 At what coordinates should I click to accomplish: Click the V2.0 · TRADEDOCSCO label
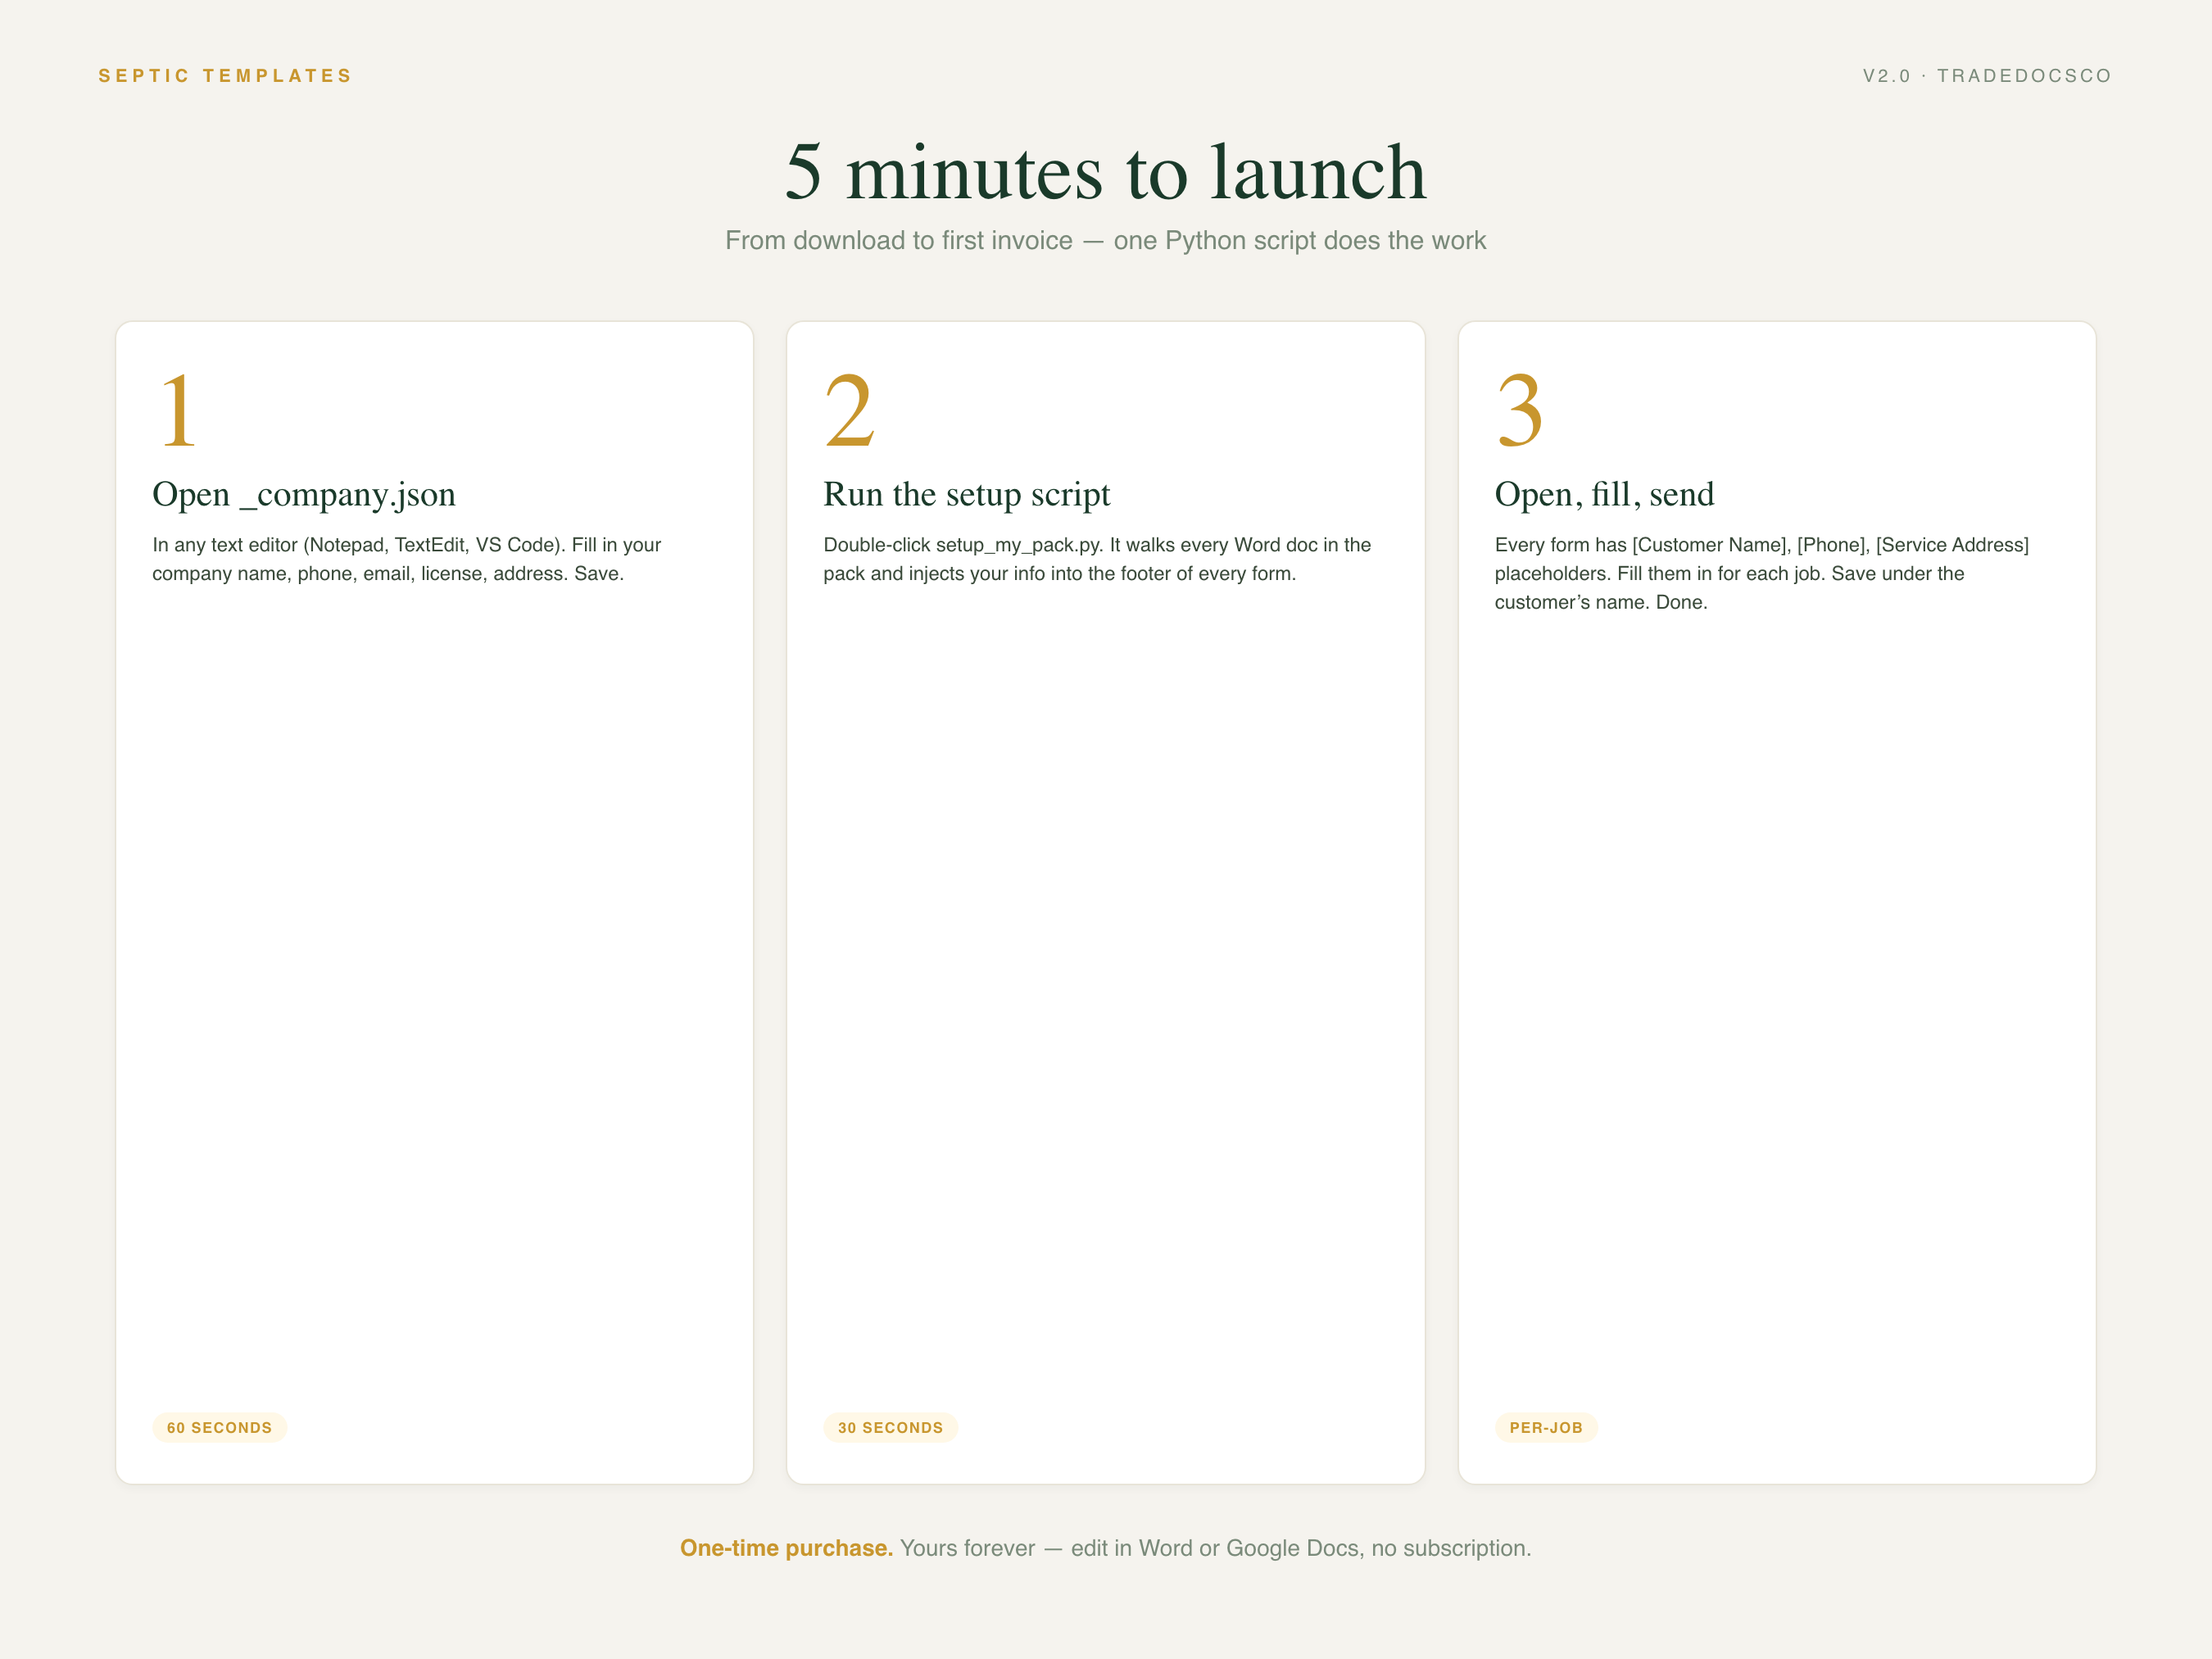1987,76
